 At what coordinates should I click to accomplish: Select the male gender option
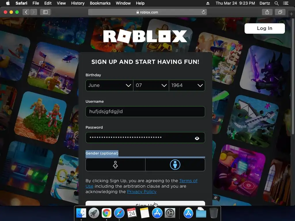(175, 165)
